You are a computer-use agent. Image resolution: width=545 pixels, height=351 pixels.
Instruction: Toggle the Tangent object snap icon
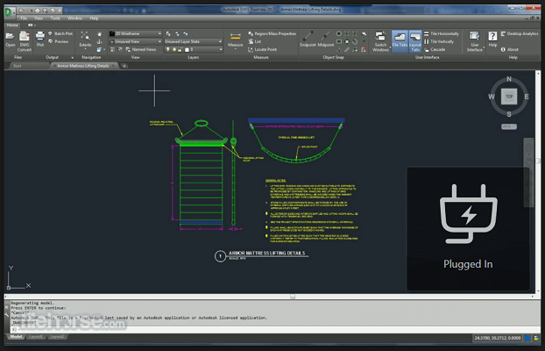click(x=355, y=42)
